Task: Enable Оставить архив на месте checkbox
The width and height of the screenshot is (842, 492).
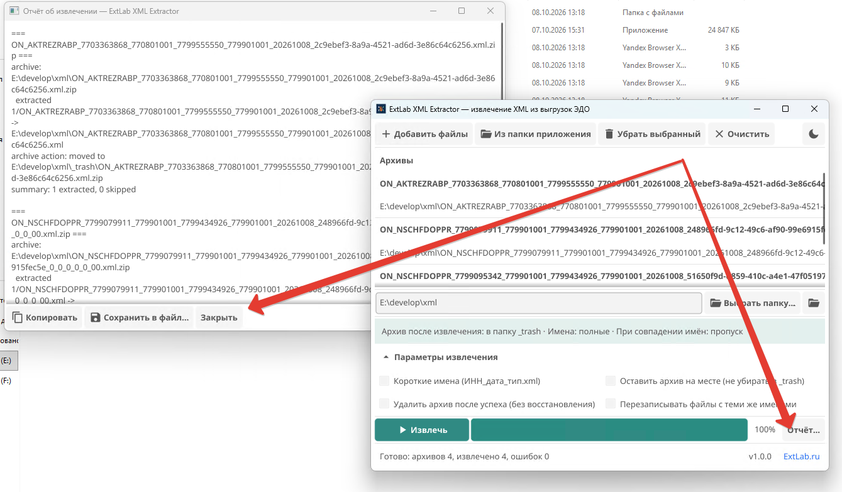Action: click(610, 381)
